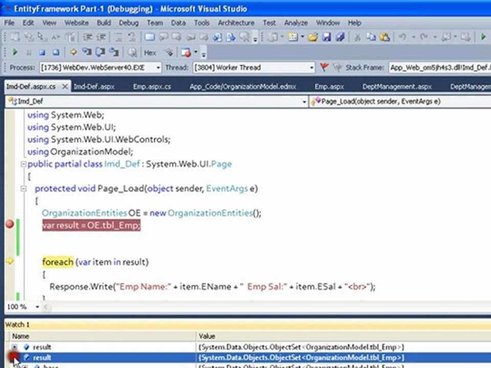Viewport: 491px width, 368px height.
Task: Click the Show Next Statement yellow arrow
Action: click(73, 52)
